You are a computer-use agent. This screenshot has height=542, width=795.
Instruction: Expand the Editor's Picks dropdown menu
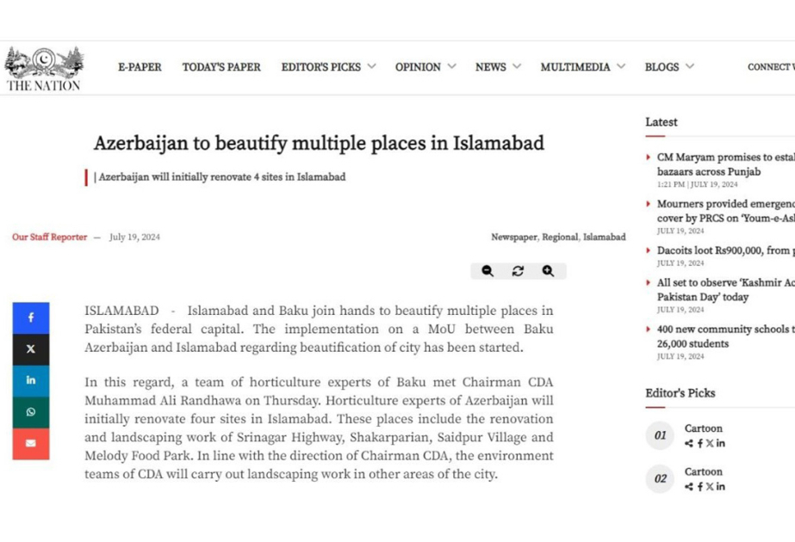(328, 67)
